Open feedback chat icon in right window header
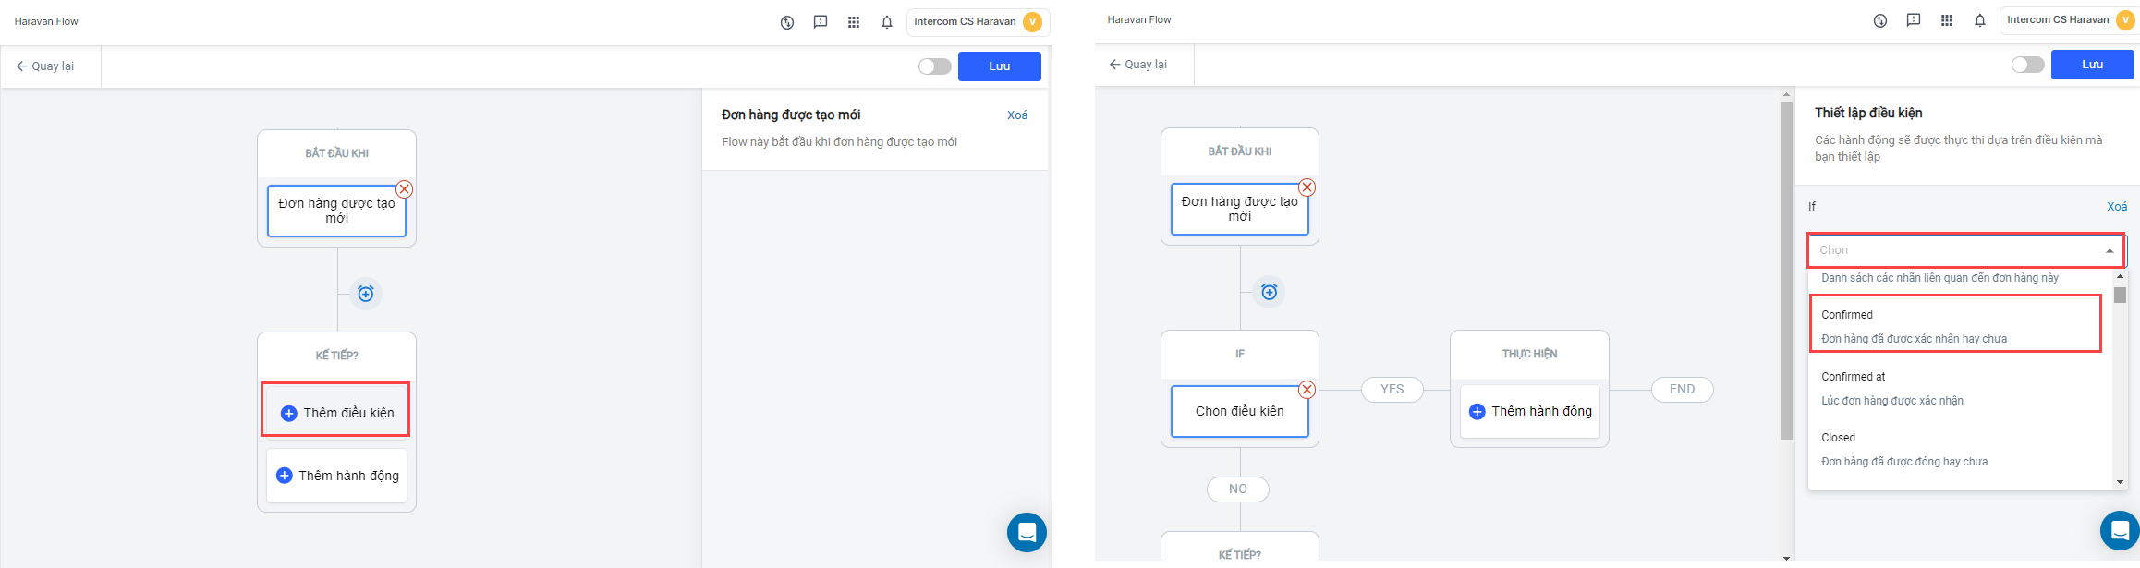The image size is (2140, 568). click(1914, 20)
